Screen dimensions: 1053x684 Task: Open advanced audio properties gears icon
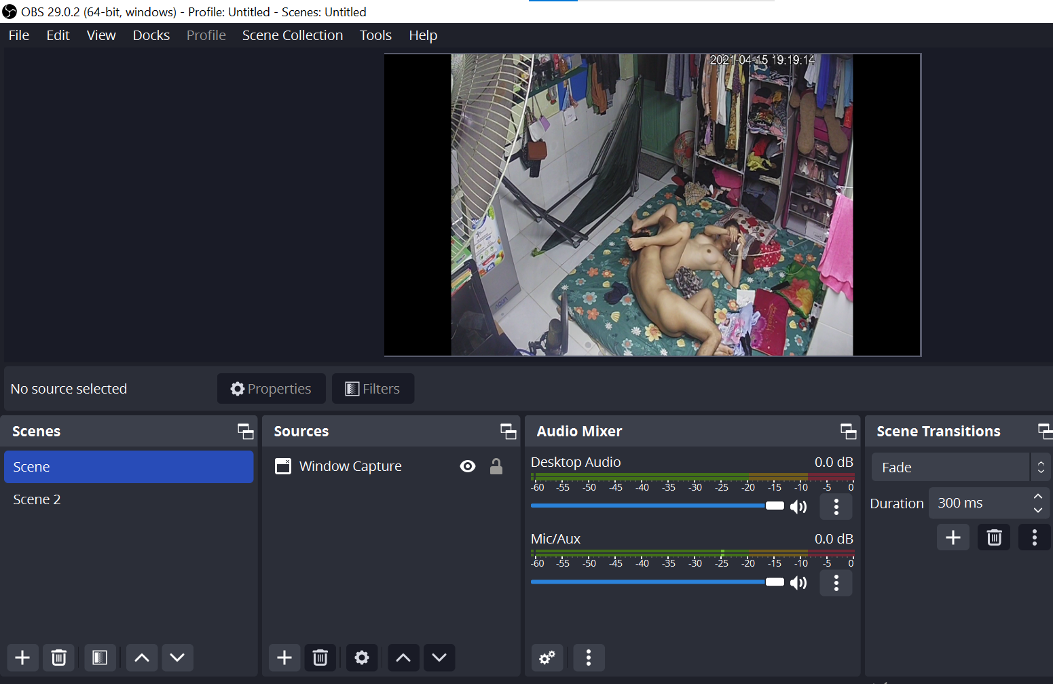click(547, 658)
